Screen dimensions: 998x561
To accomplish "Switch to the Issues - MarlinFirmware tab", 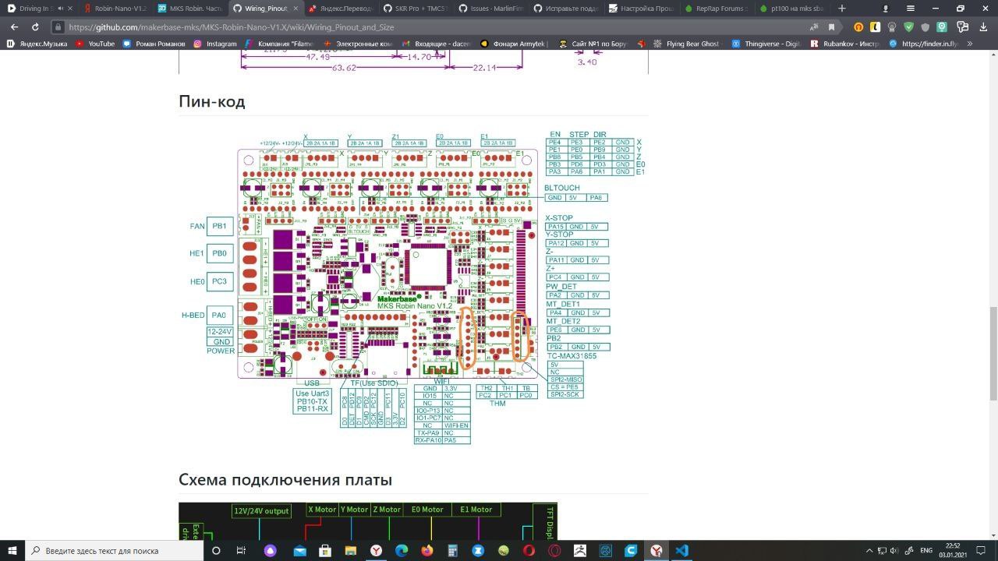I will (x=490, y=9).
